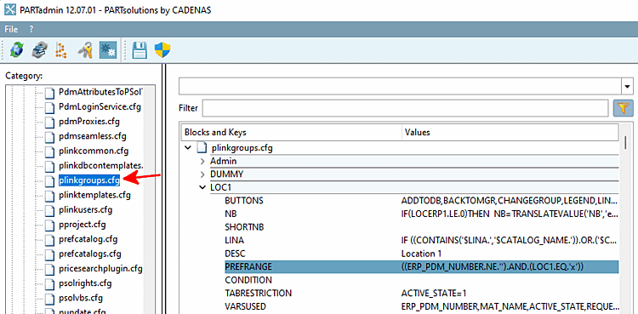This screenshot has width=638, height=314.
Task: Click the refresh globe toolbar icon
Action: pyautogui.click(x=16, y=50)
